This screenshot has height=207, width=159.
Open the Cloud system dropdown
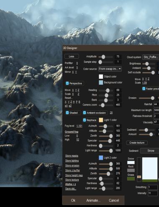151,57
